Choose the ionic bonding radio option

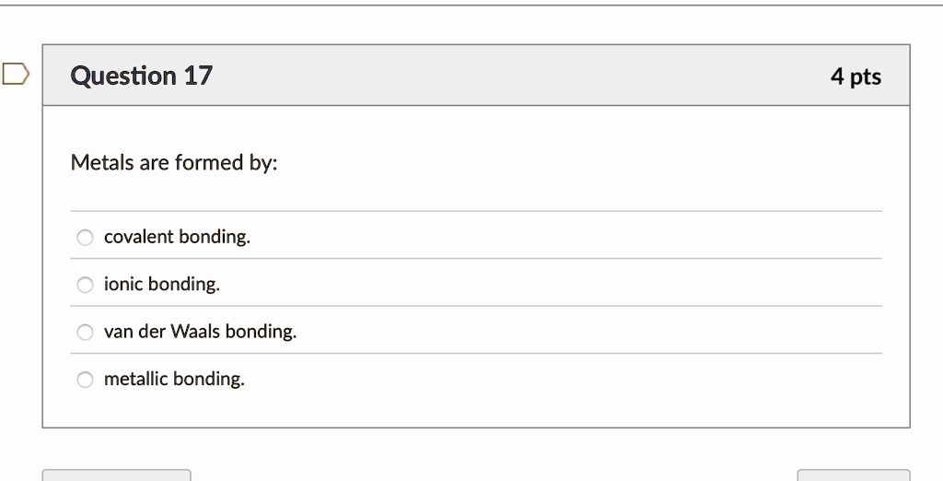[85, 285]
